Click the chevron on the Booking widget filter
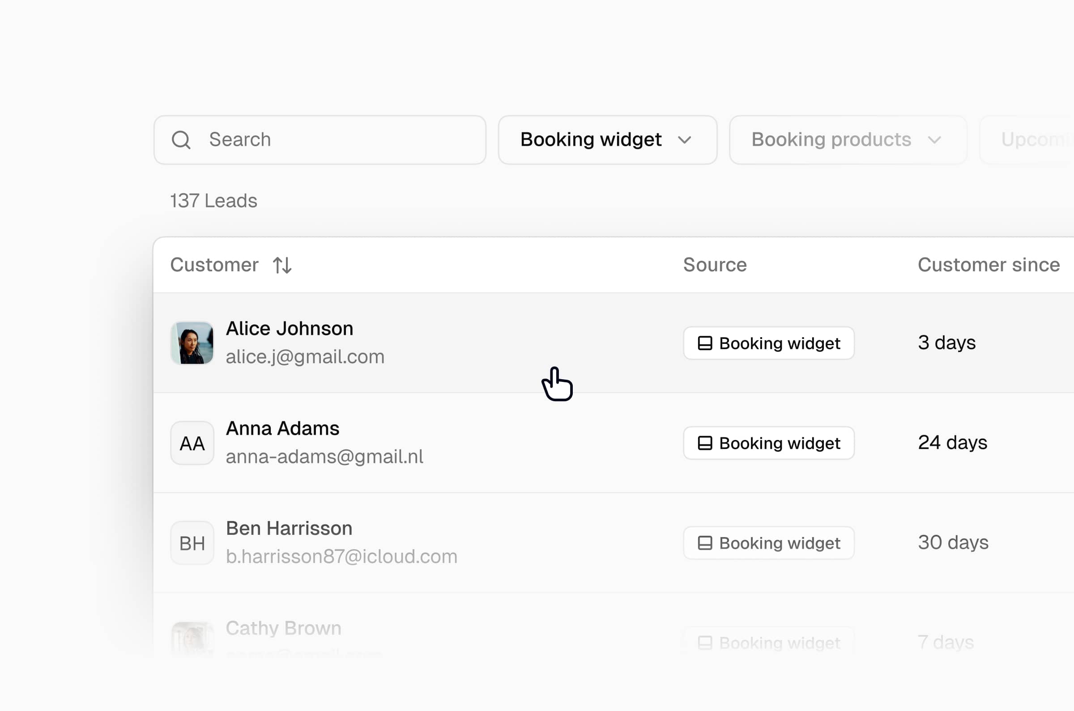This screenshot has height=711, width=1074. (x=685, y=140)
